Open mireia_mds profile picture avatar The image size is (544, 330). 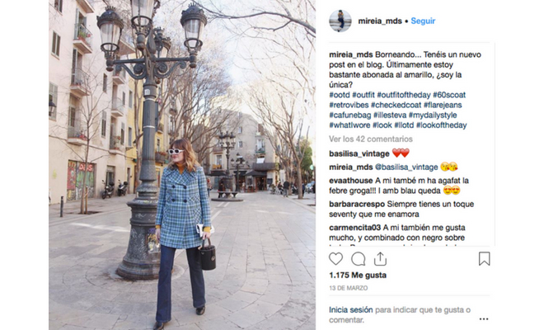(x=340, y=21)
